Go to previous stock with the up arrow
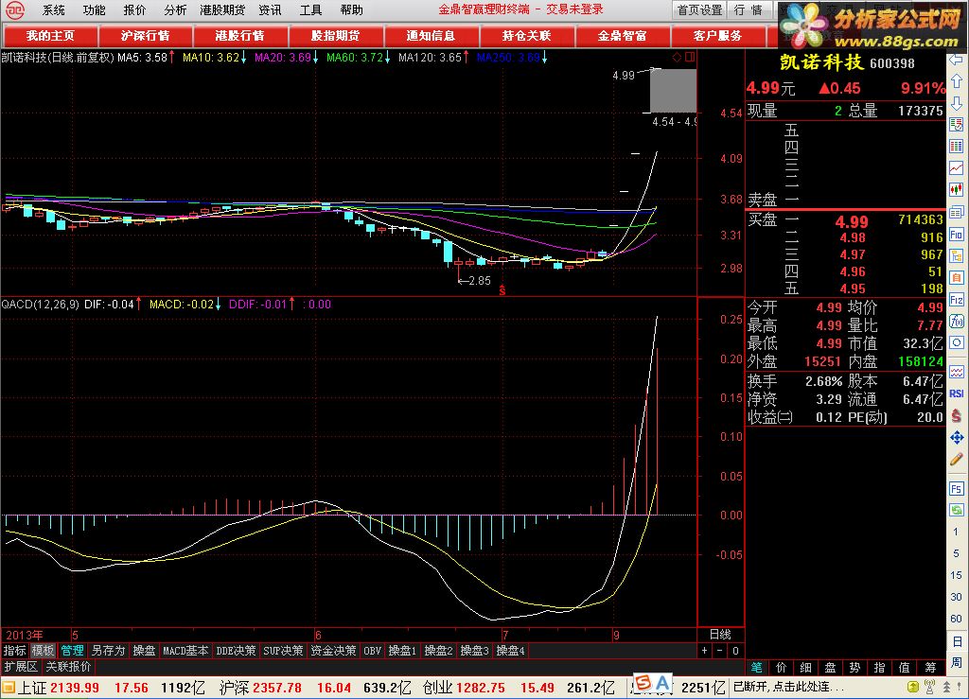This screenshot has width=969, height=699. (x=956, y=81)
